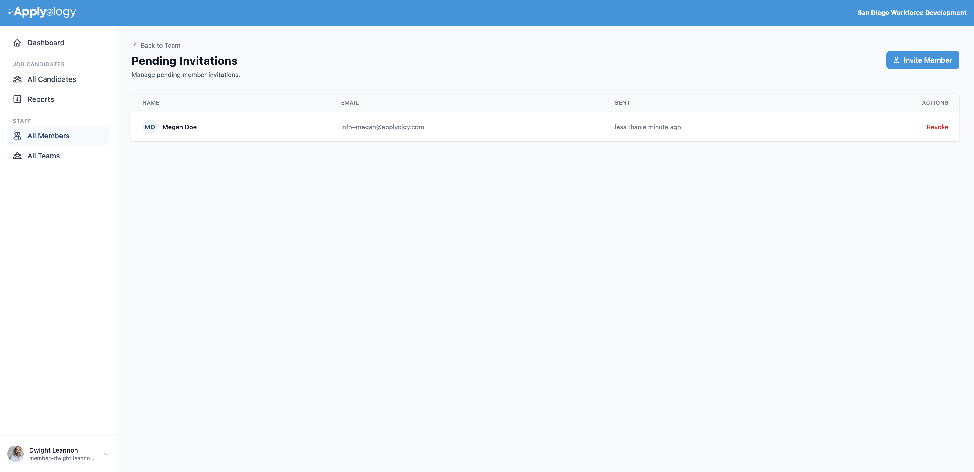Image resolution: width=974 pixels, height=472 pixels.
Task: Select All Members in the sidebar
Action: pos(58,136)
